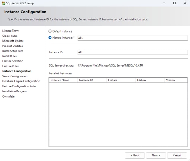Go Back to the previous step
This screenshot has height=161, width=190.
tap(135, 156)
